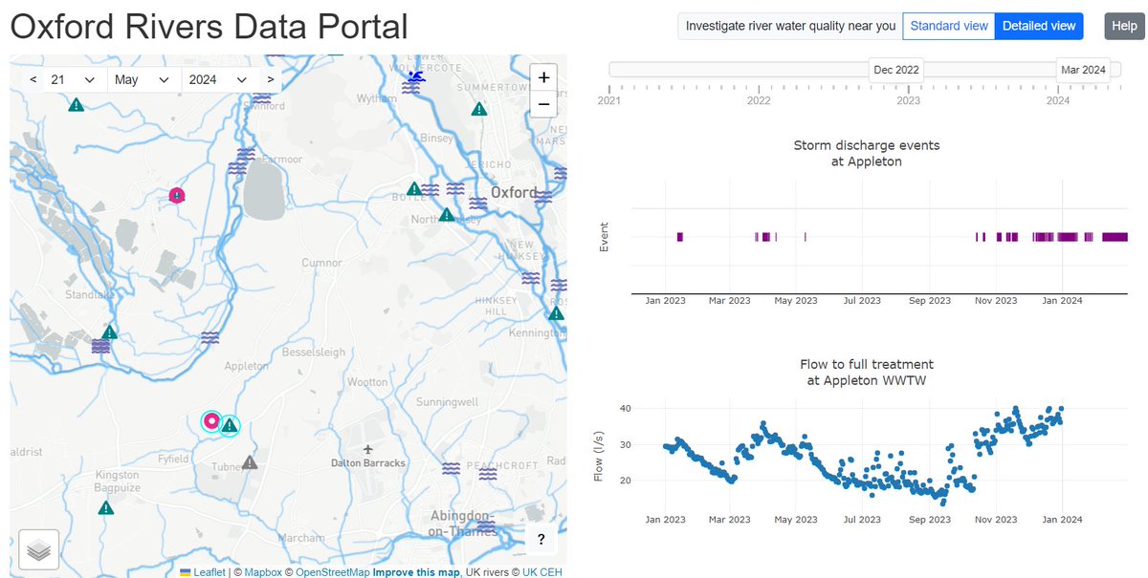The width and height of the screenshot is (1148, 578).
Task: Zoom out on the map
Action: (543, 103)
